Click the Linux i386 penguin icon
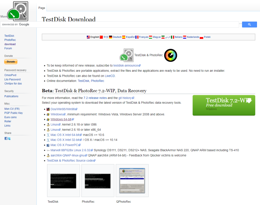260x205 pixels. 48,125
